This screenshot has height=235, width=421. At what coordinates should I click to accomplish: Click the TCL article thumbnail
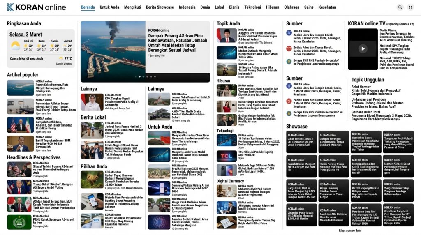click(227, 157)
